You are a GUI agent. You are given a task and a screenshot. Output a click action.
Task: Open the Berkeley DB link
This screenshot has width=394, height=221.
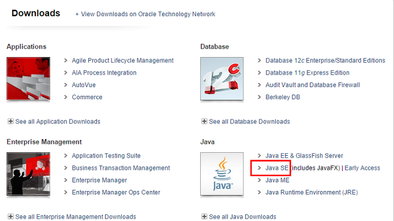pyautogui.click(x=283, y=97)
